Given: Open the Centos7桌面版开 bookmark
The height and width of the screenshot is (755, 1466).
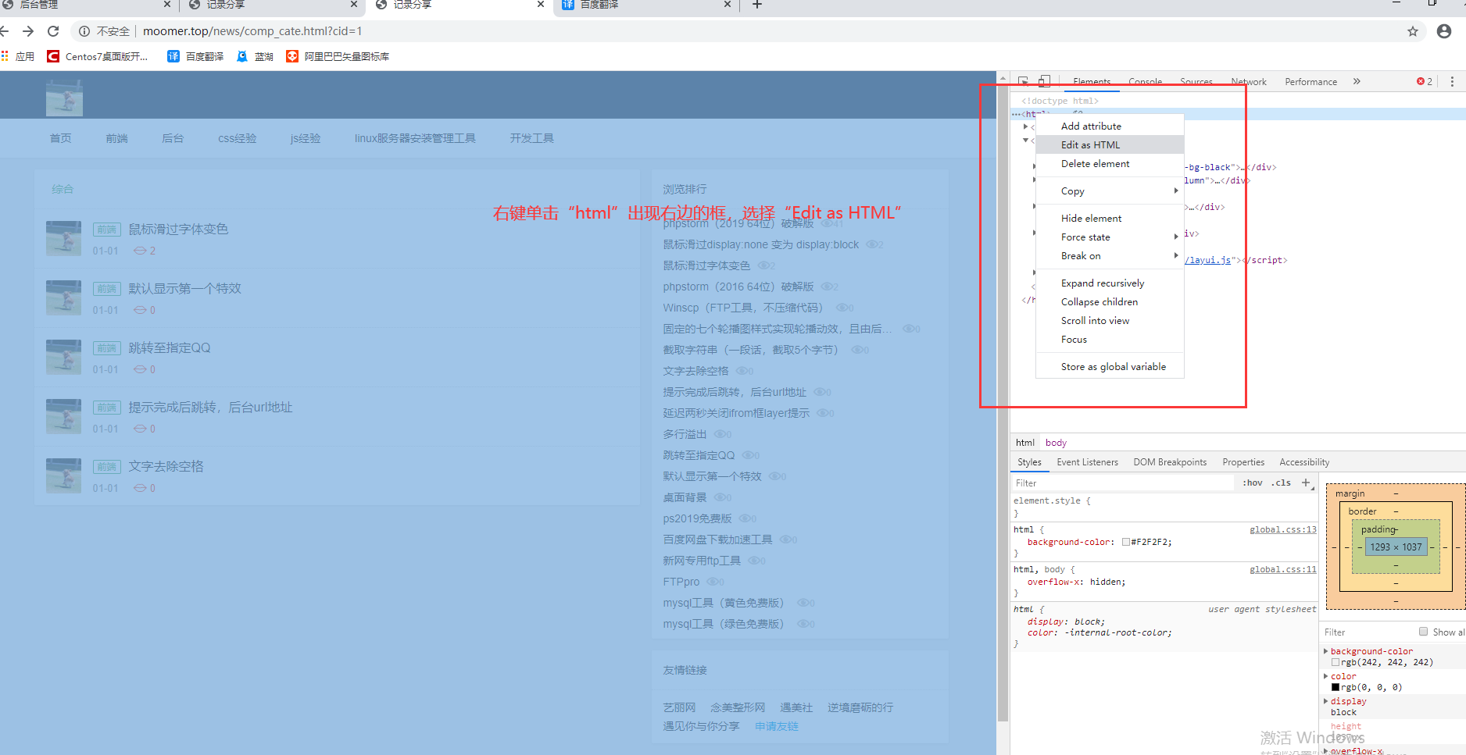Looking at the screenshot, I should [98, 56].
